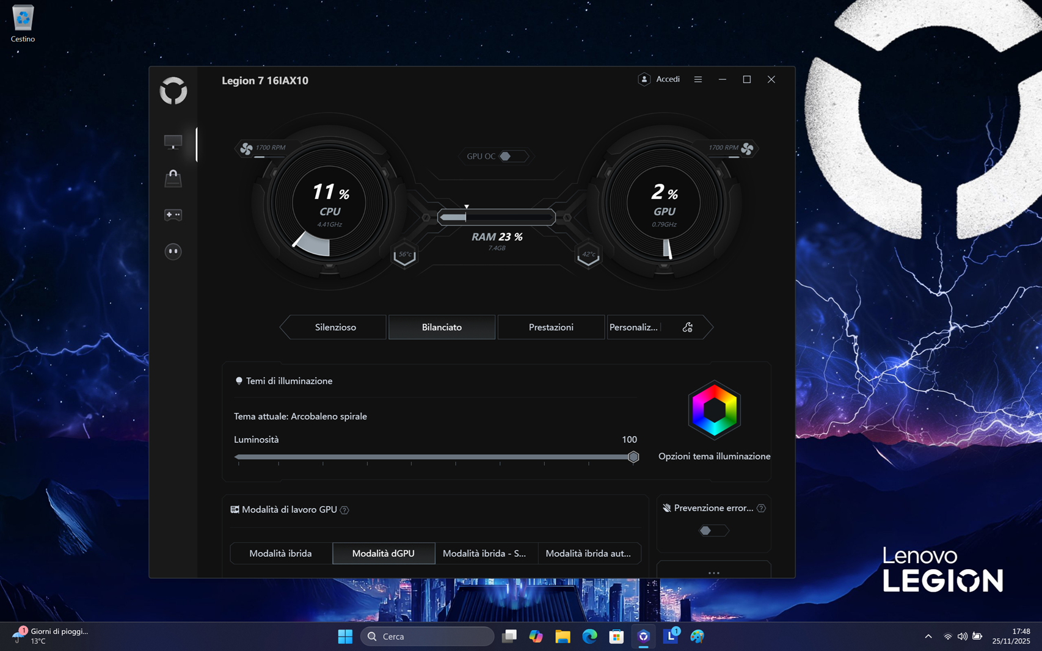
Task: Toggle the GPU OC switch
Action: 506,156
